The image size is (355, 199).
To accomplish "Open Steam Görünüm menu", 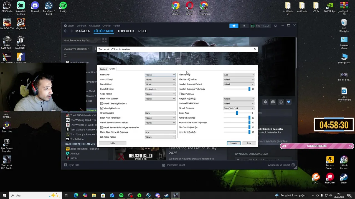I will [x=82, y=26].
